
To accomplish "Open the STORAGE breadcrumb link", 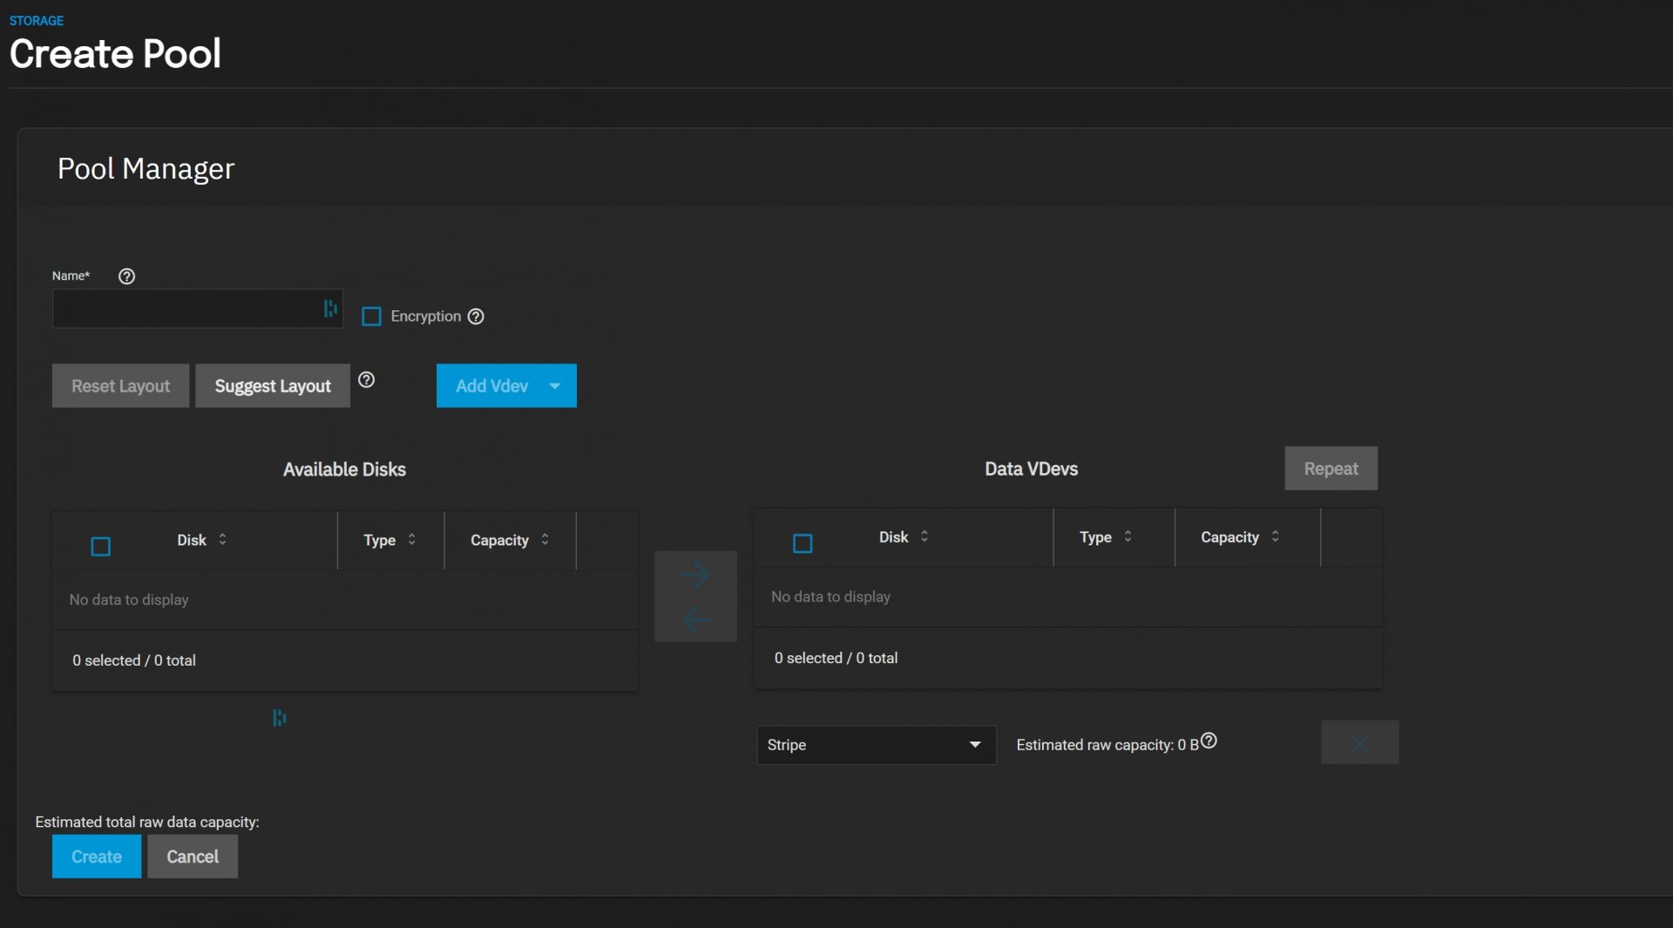I will click(x=37, y=20).
